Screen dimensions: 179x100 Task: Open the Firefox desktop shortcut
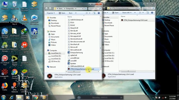tap(5, 86)
